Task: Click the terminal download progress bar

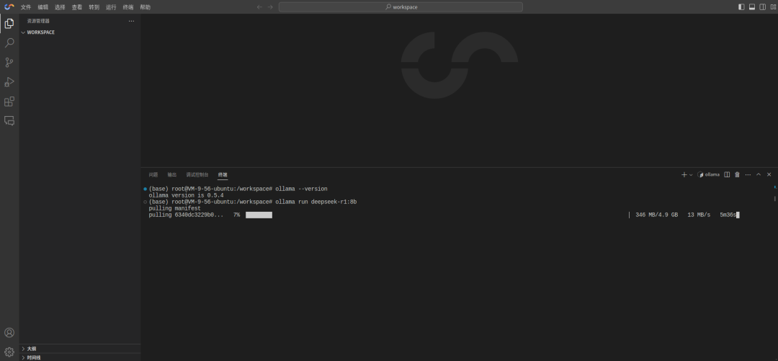Action: pos(259,215)
